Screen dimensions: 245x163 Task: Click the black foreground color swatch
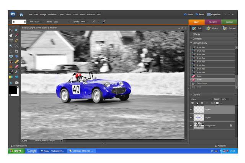[x=12, y=90]
